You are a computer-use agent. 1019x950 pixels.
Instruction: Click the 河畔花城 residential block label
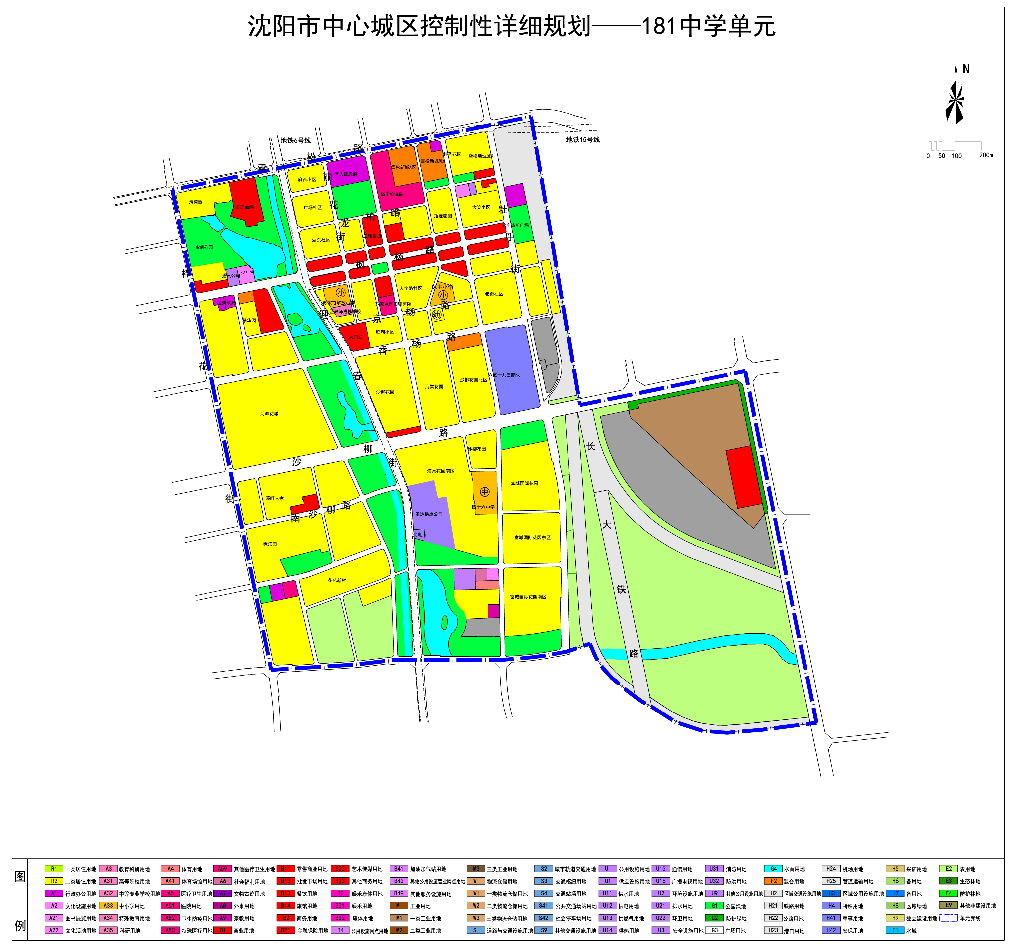pyautogui.click(x=269, y=413)
